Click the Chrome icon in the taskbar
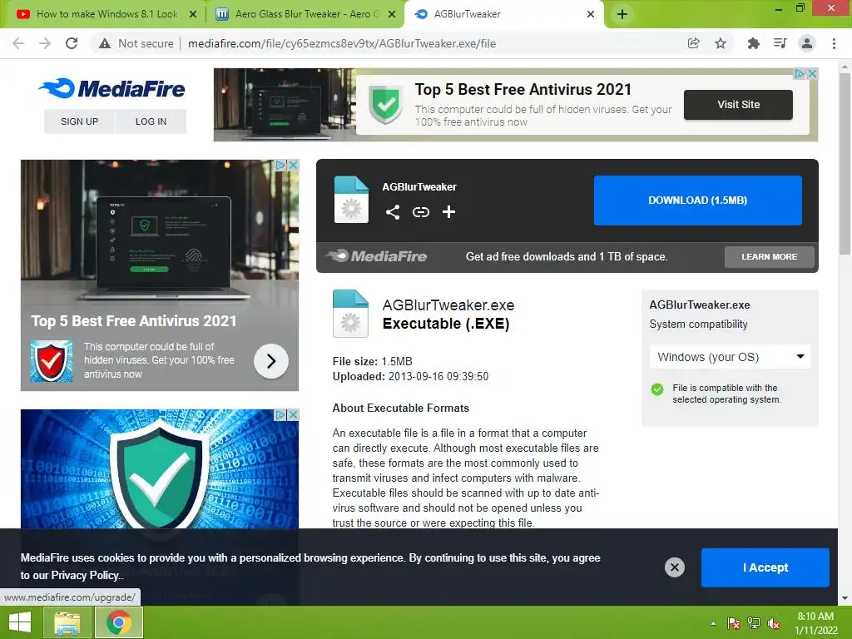This screenshot has width=852, height=639. pos(119,622)
